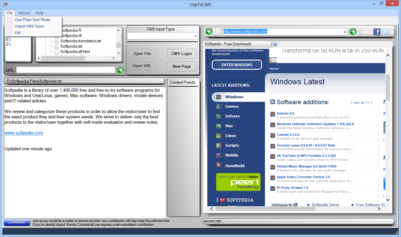
Task: Click the Mac category icon
Action: pos(219,126)
